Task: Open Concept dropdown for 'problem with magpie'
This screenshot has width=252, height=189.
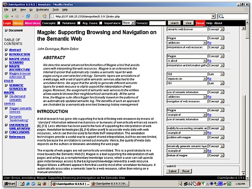Action: tap(216, 137)
